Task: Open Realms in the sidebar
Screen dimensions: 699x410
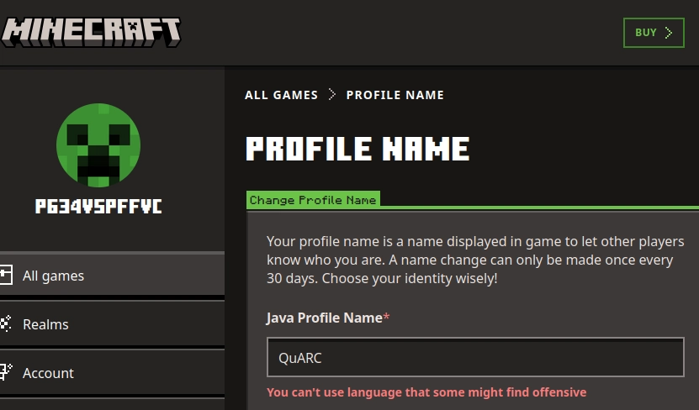Action: click(112, 324)
